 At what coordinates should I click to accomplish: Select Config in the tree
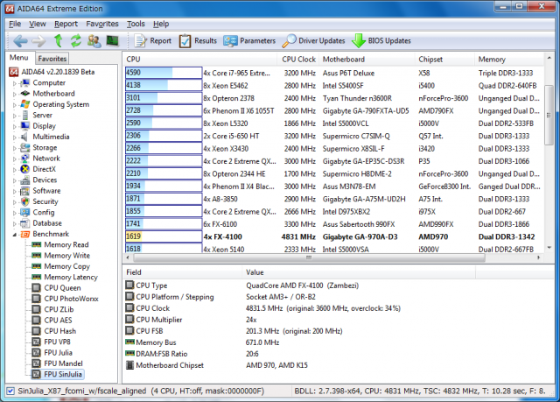44,212
